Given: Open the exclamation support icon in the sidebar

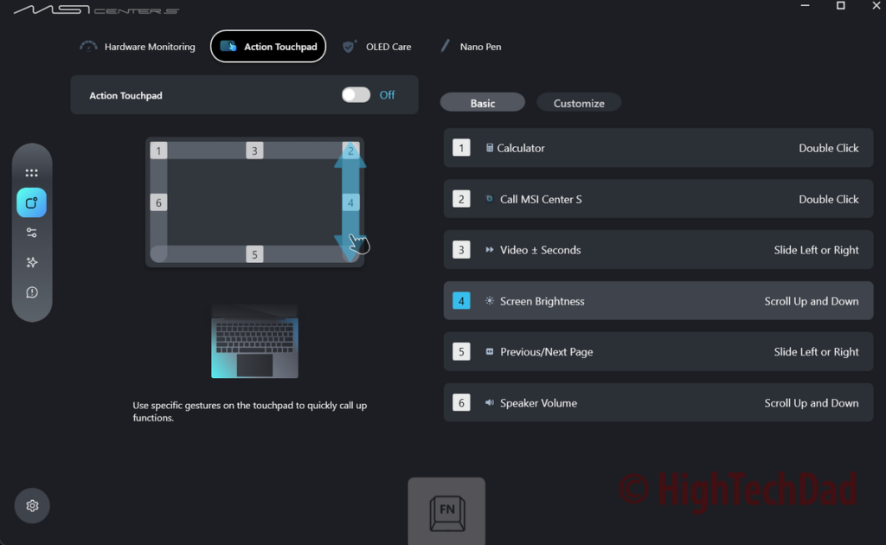Looking at the screenshot, I should [32, 292].
